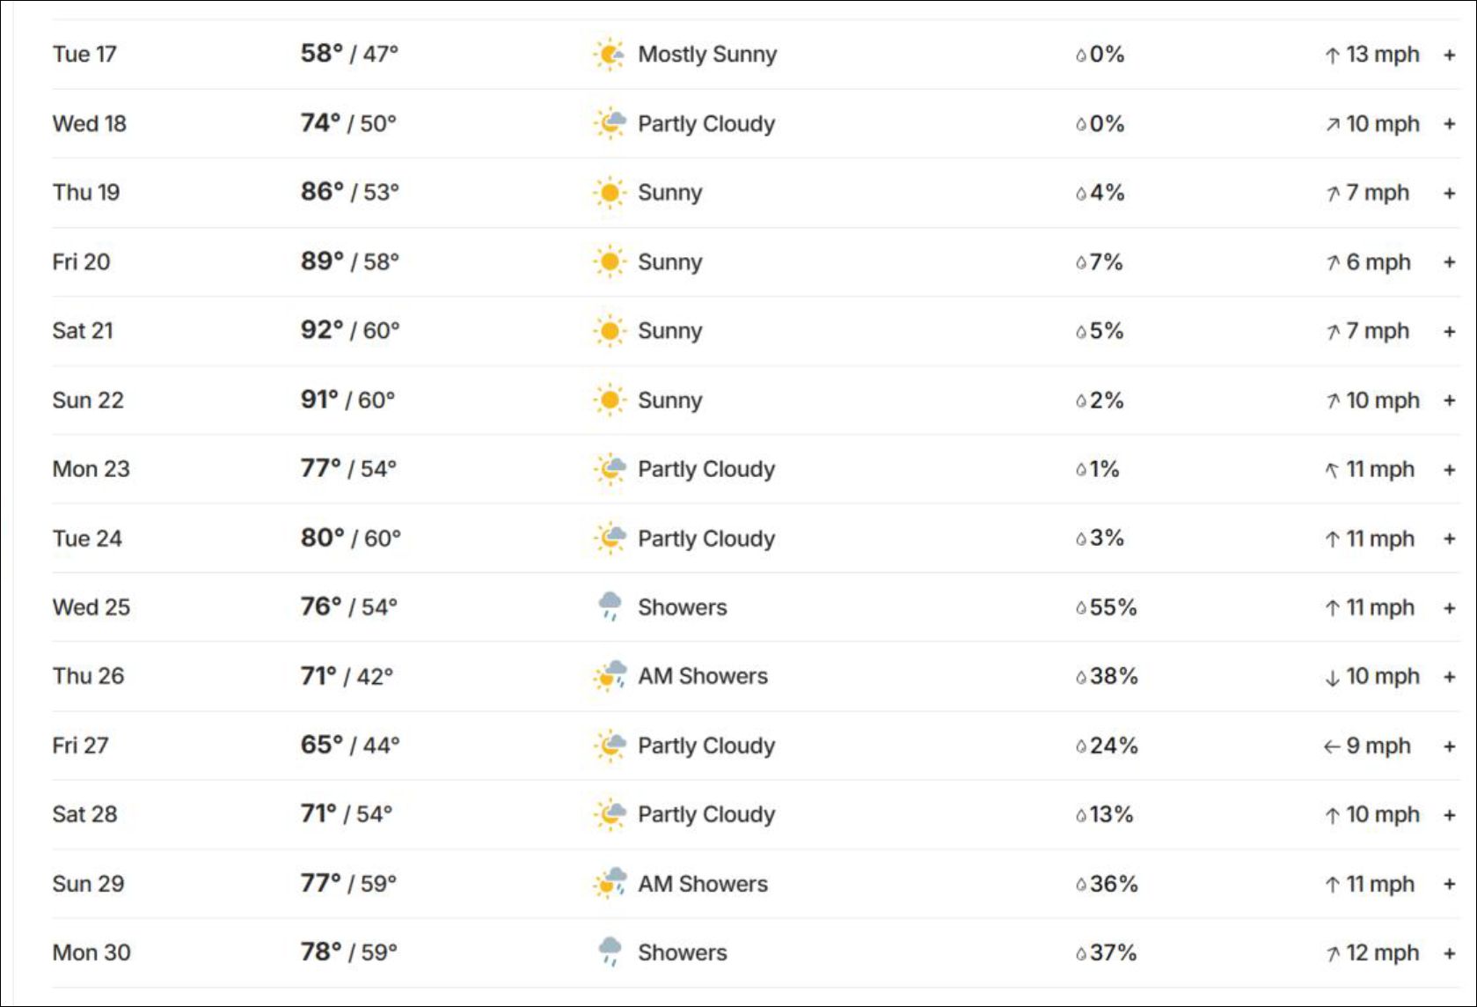Click the Partly Cloudy icon on Fri 27
This screenshot has height=1007, width=1477.
(x=610, y=746)
